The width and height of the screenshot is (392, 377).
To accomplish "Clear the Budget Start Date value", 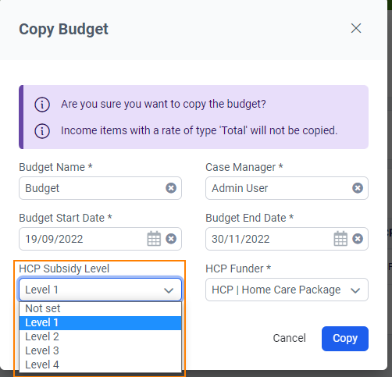I will [171, 239].
